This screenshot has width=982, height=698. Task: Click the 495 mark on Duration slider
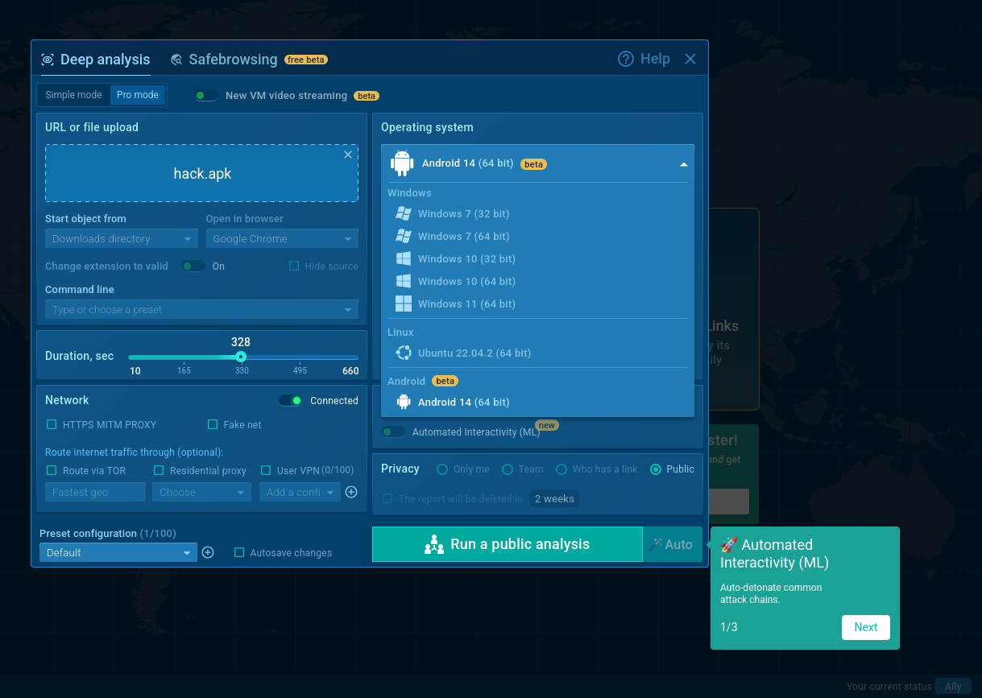click(300, 370)
